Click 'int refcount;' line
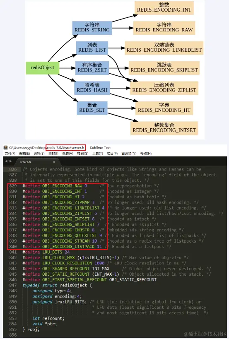Viewport: 229px width, 339px height. 48,318
